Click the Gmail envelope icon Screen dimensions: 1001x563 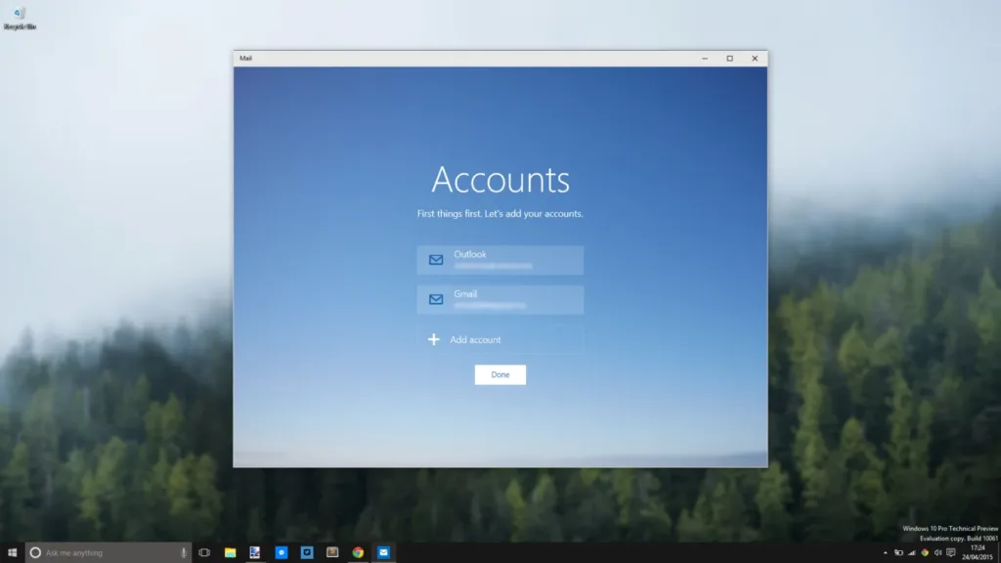436,299
